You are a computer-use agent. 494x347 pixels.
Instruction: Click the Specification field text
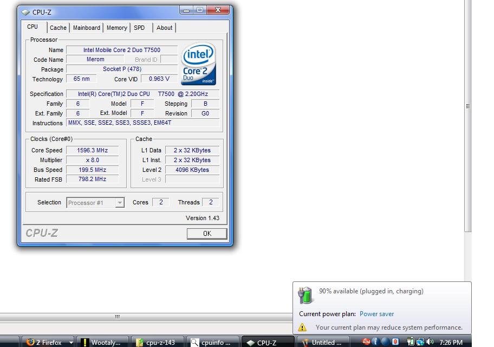click(142, 94)
